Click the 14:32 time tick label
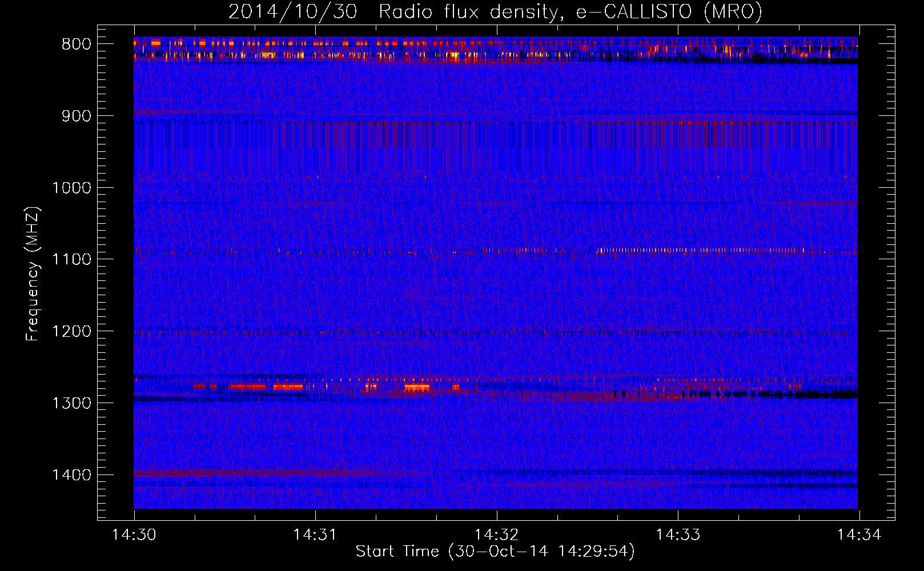This screenshot has height=571, width=924. (497, 535)
